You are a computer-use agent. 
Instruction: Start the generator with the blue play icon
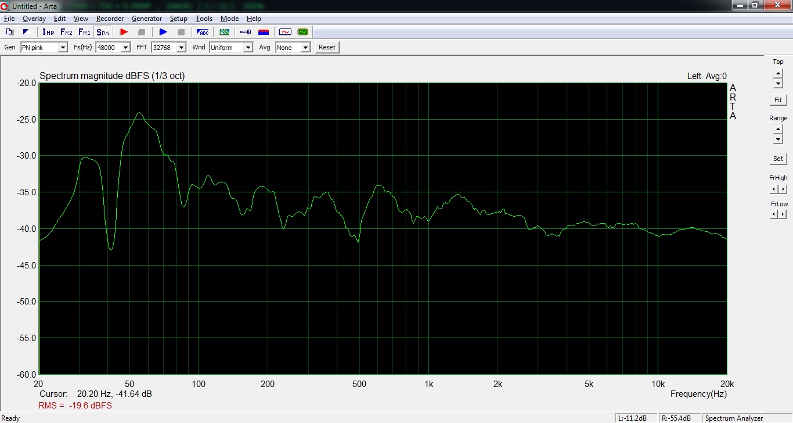click(x=163, y=32)
